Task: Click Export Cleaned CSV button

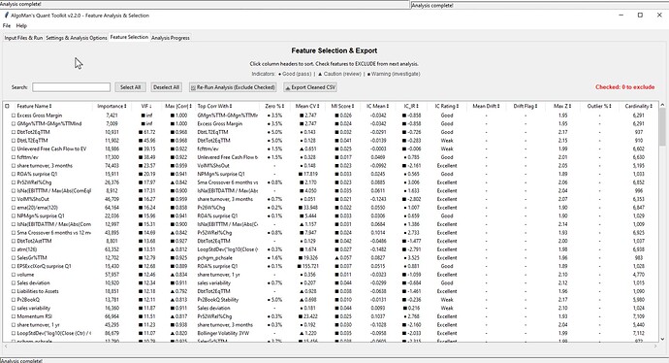Action: [x=310, y=87]
